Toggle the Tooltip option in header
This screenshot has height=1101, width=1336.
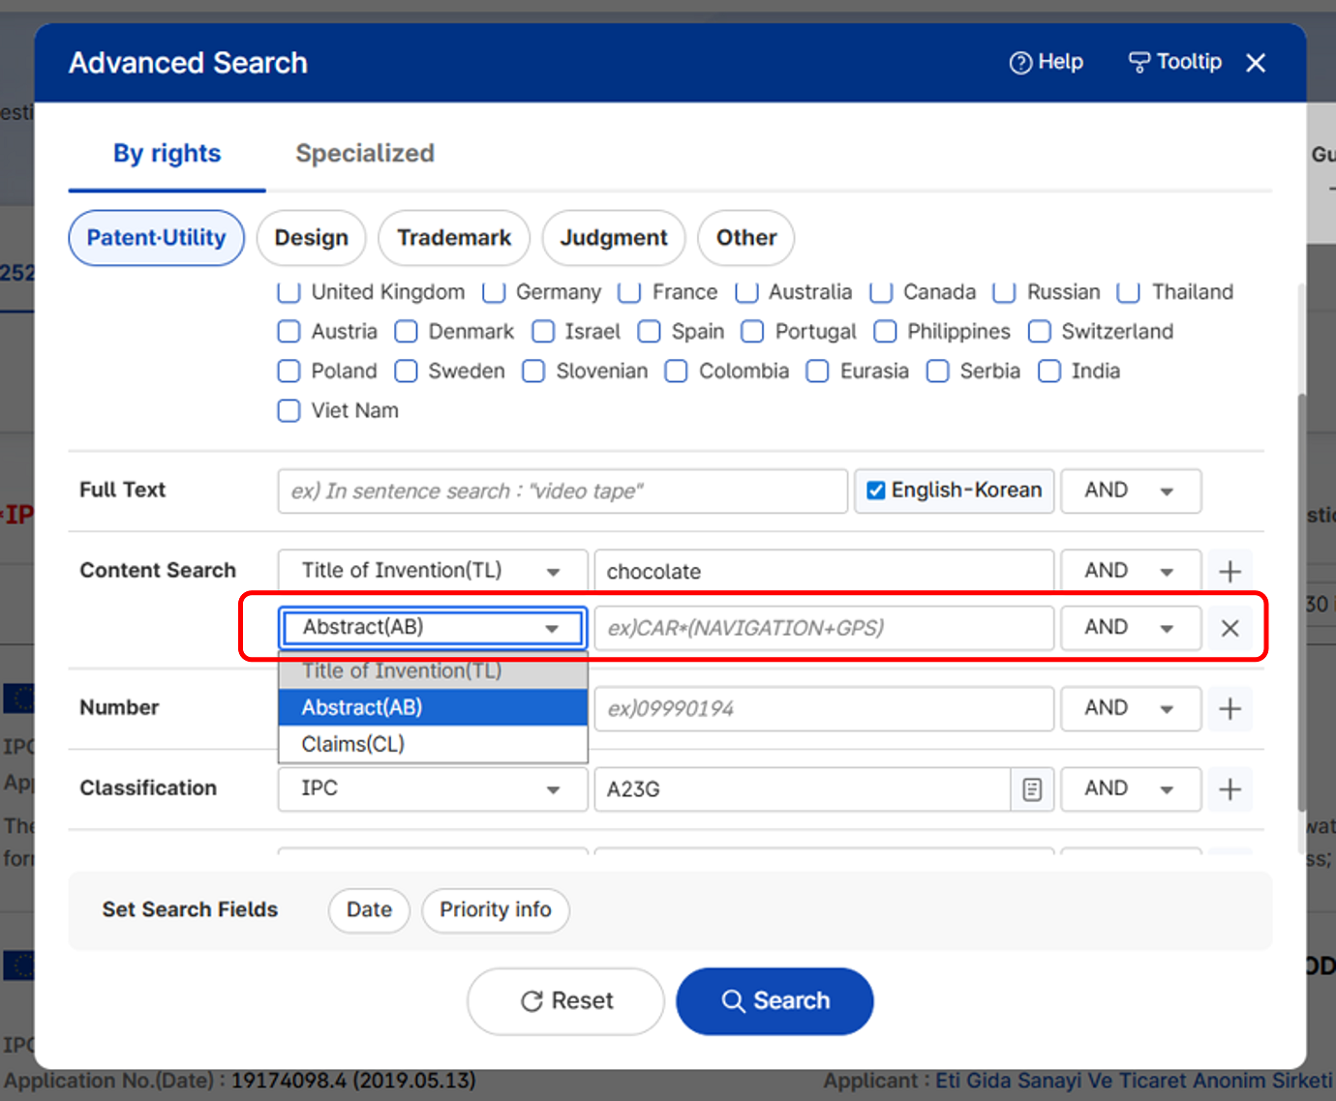[1175, 62]
